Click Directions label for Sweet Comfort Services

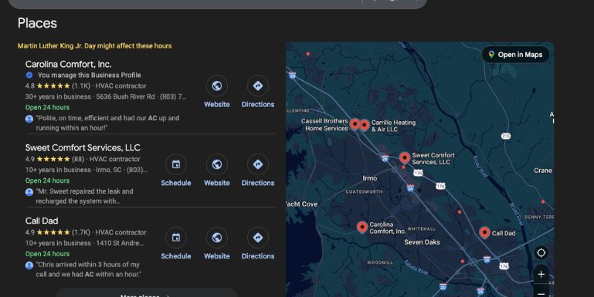coord(258,183)
